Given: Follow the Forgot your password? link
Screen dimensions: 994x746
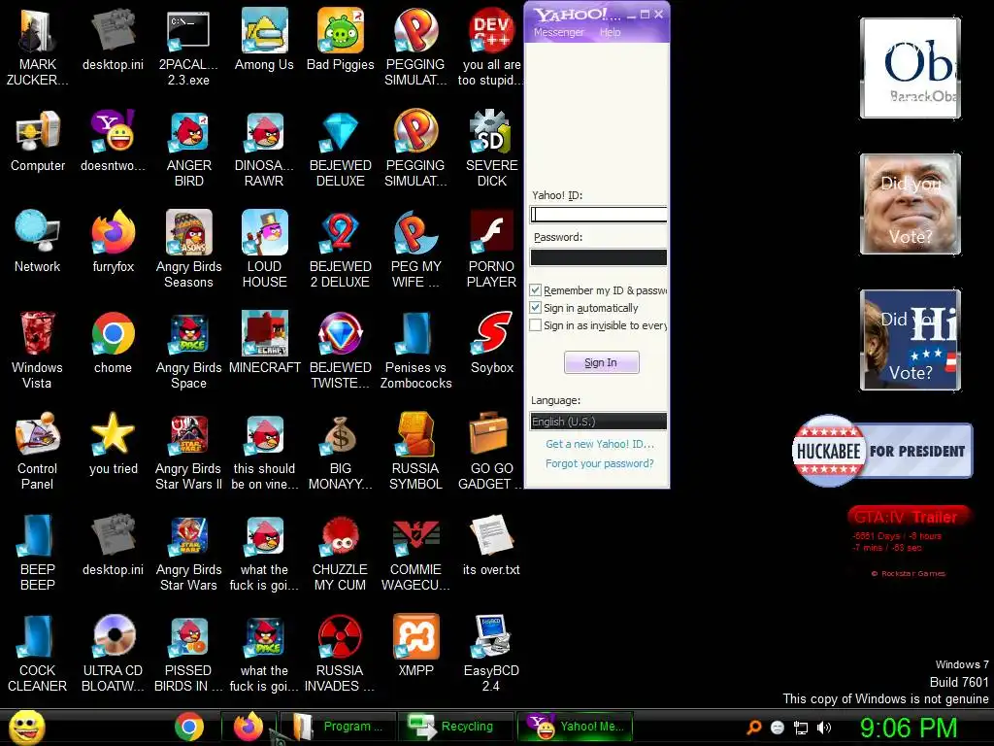Looking at the screenshot, I should [x=600, y=463].
